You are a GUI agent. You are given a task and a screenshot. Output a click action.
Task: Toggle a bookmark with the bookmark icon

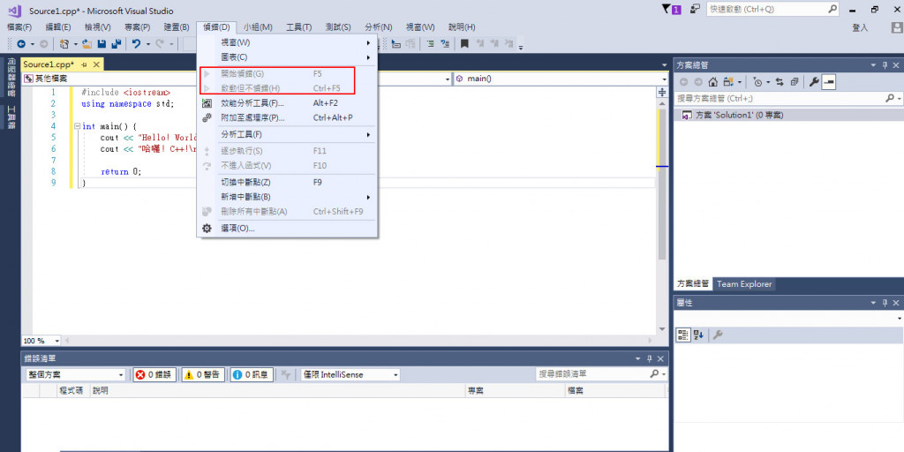pos(464,44)
